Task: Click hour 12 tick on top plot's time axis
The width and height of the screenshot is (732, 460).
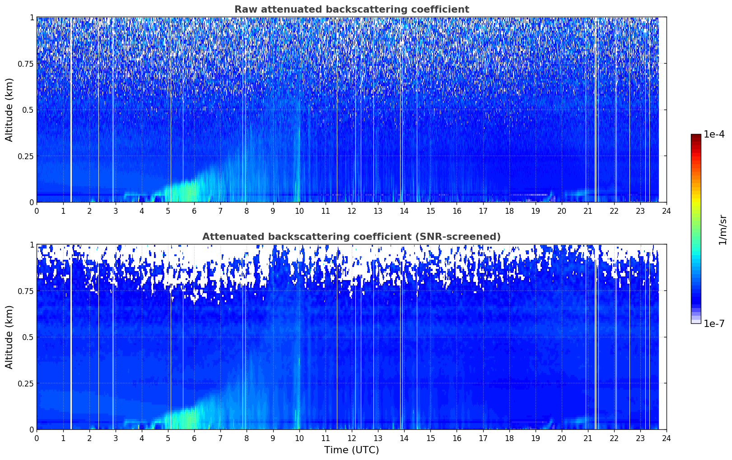Action: click(351, 211)
